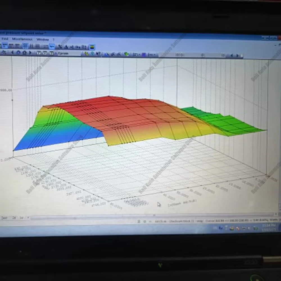Click the dark house-shaped home icon
The height and width of the screenshot is (281, 281).
(x=24, y=53)
